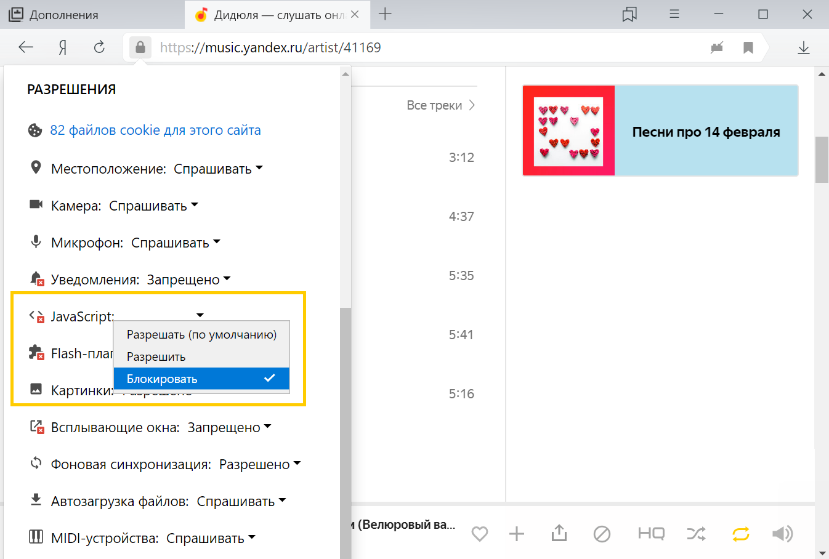
Task: Click track duration 5:41
Action: pos(461,334)
